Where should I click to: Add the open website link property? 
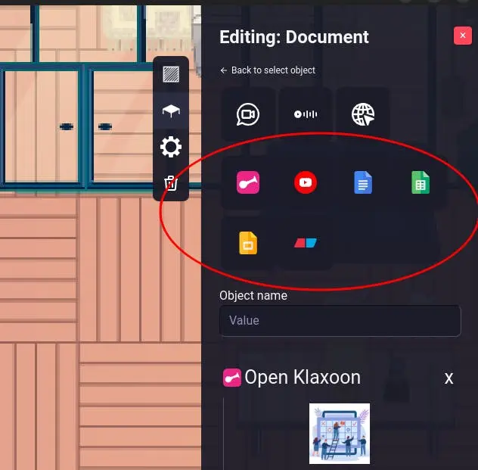click(x=363, y=114)
